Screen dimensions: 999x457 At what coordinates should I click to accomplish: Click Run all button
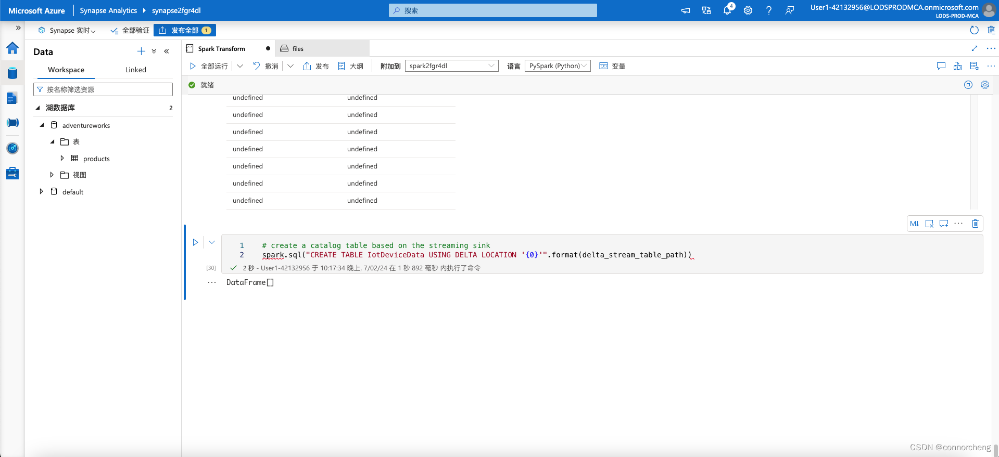coord(208,66)
